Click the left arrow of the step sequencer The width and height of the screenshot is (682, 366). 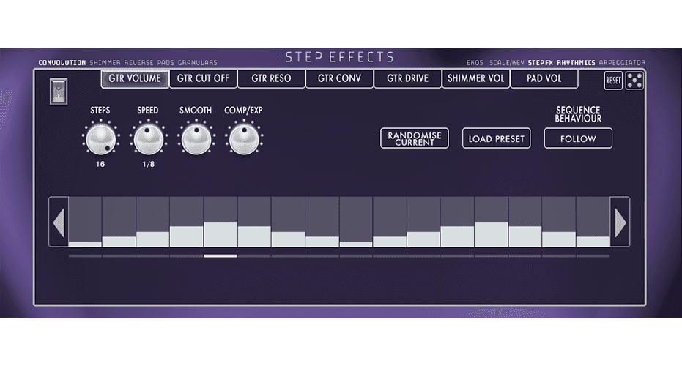[x=59, y=222]
